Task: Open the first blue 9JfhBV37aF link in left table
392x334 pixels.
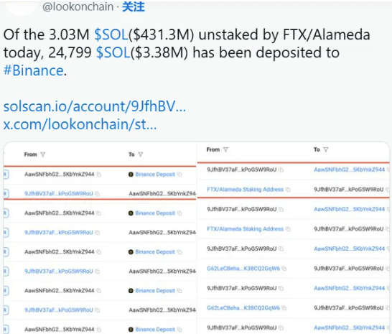Action: [x=58, y=194]
